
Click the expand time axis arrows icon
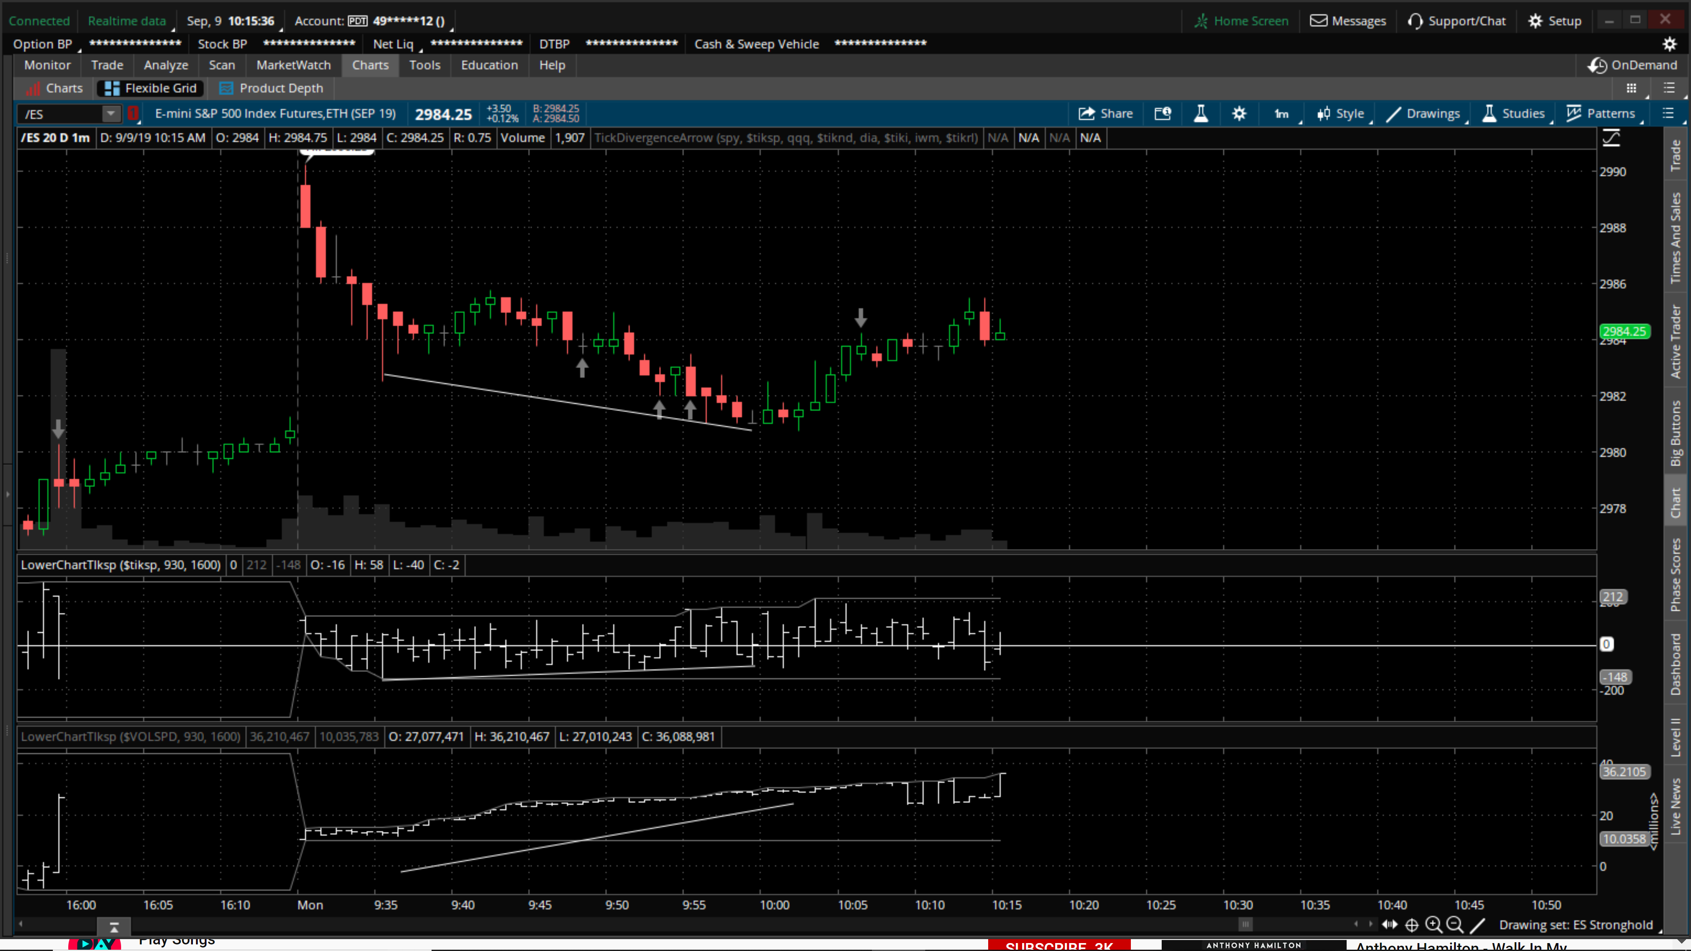[x=1390, y=925]
